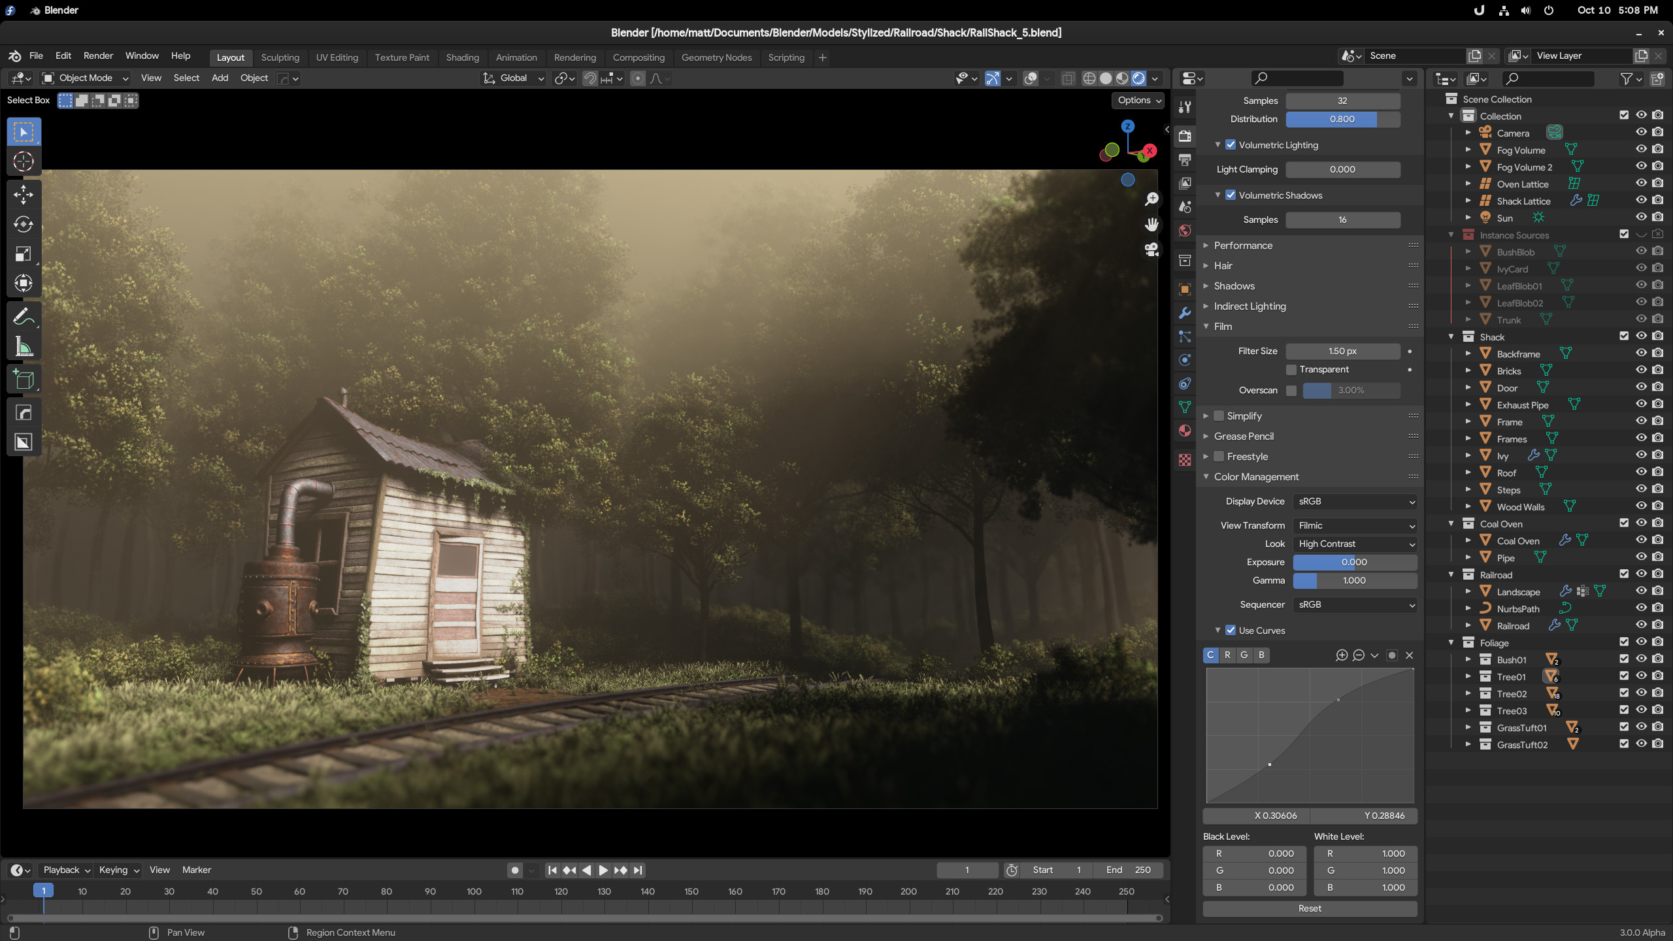
Task: Switch to wireframe viewport shading
Action: coord(1089,78)
